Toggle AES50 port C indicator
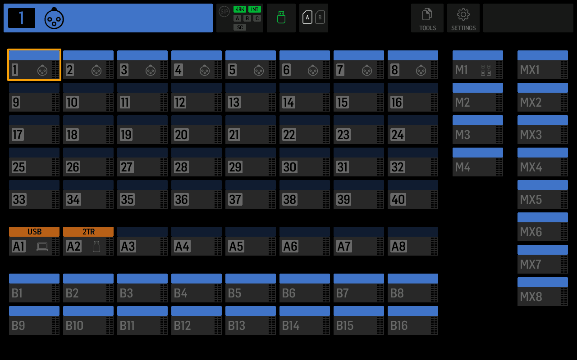Screen dimensions: 577x360 [257, 18]
